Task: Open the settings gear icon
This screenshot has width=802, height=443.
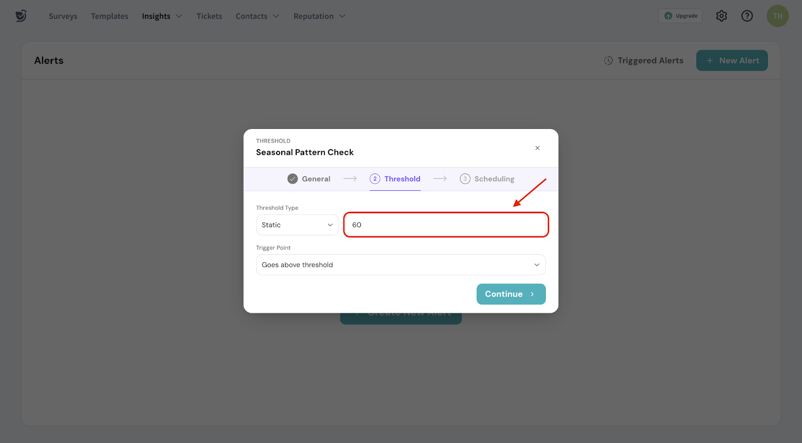Action: 721,16
